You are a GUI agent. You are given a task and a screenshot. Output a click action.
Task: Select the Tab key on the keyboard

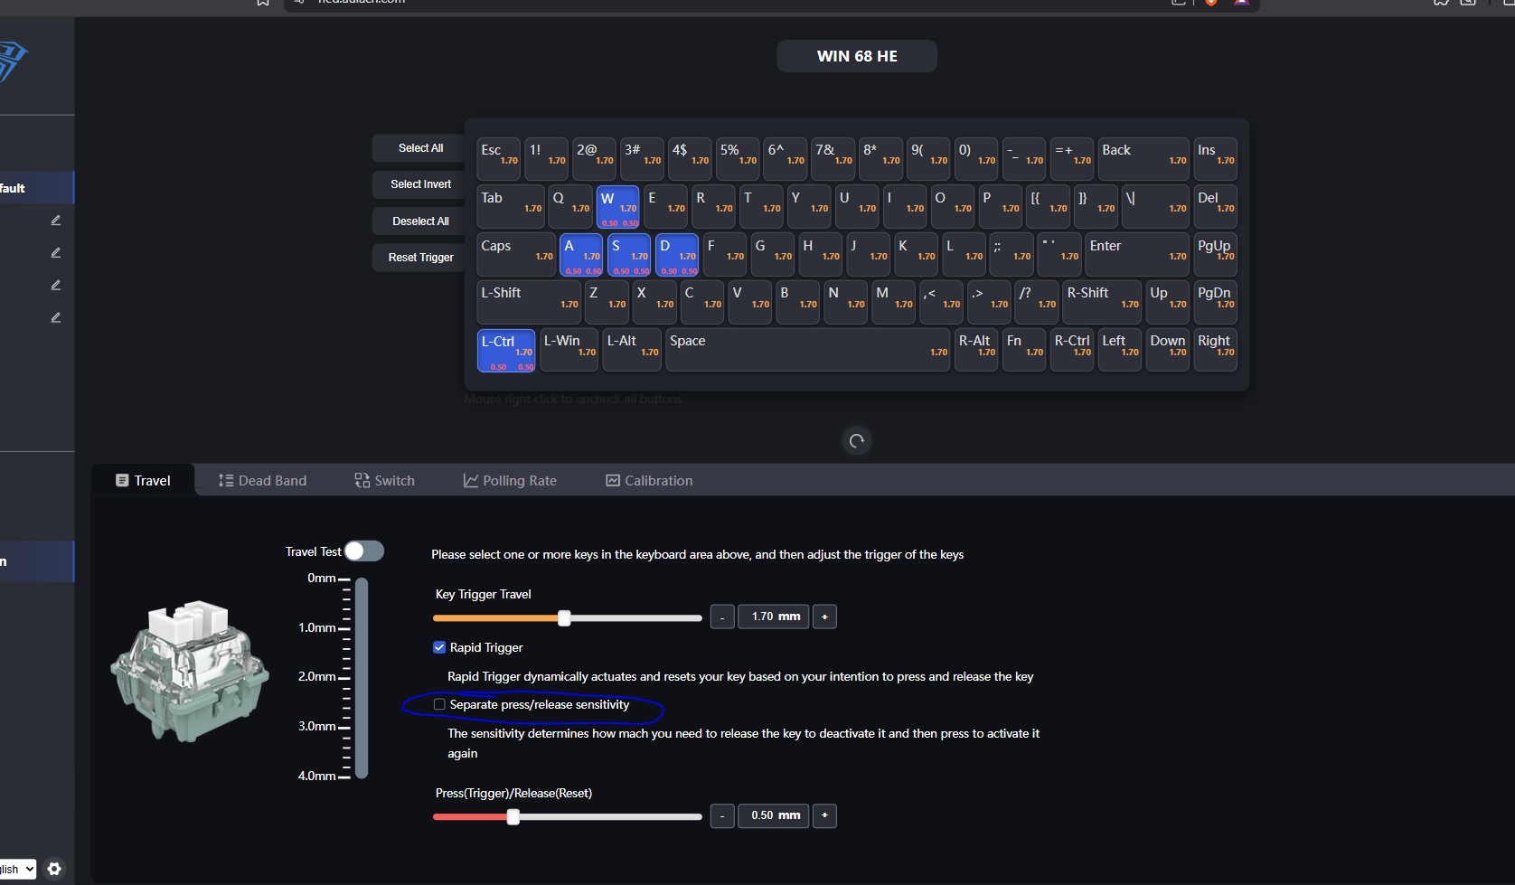511,207
